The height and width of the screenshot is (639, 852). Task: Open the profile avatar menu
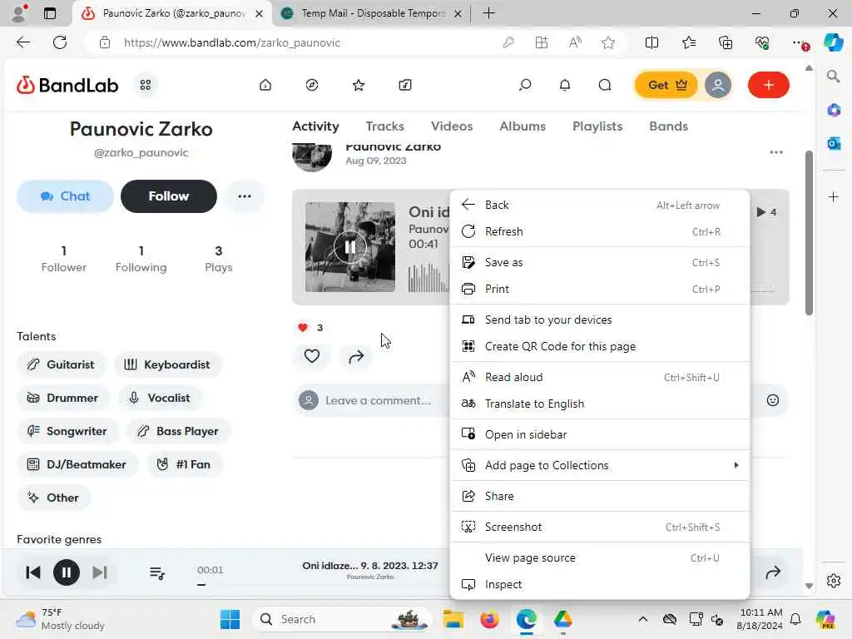pyautogui.click(x=718, y=85)
